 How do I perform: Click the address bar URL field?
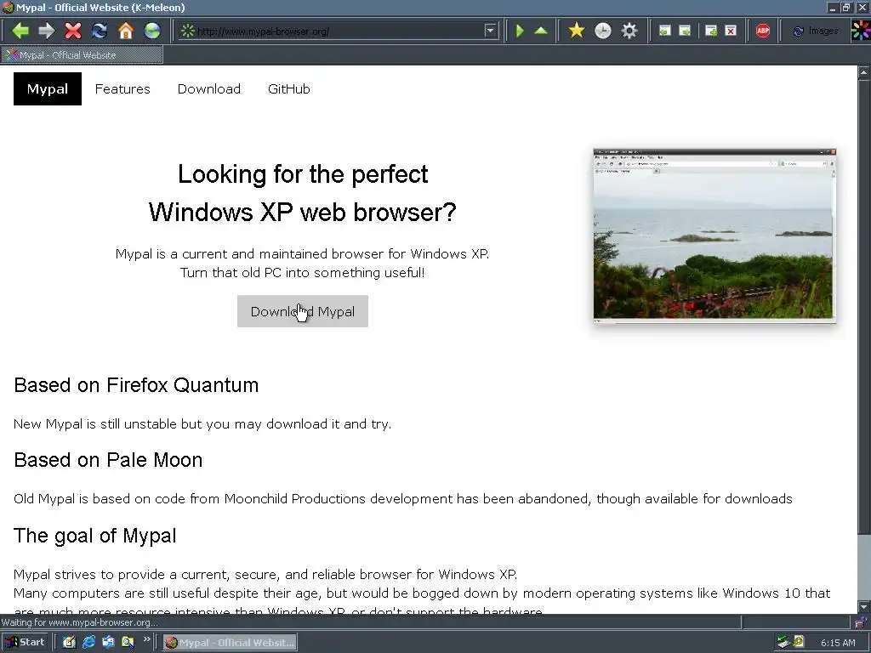coord(339,31)
